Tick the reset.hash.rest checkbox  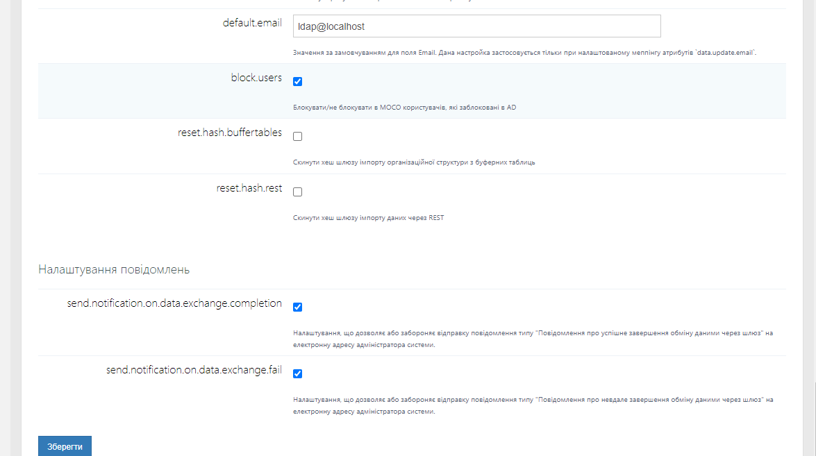point(298,192)
